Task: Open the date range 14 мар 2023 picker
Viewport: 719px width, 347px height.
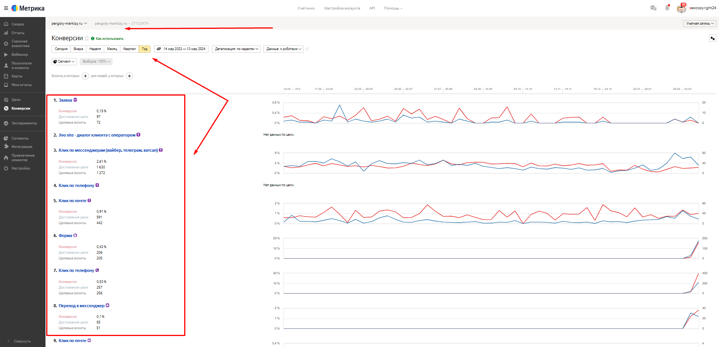Action: tap(181, 49)
